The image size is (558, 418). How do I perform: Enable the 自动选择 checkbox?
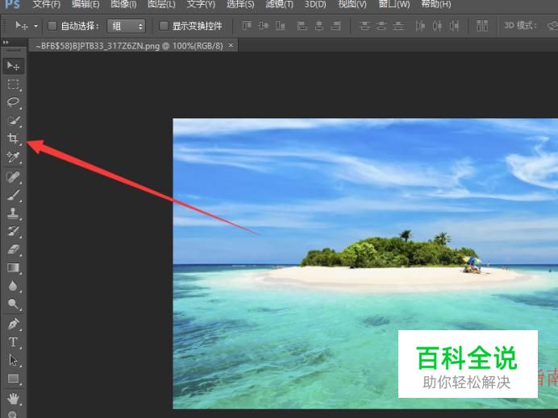[x=52, y=26]
